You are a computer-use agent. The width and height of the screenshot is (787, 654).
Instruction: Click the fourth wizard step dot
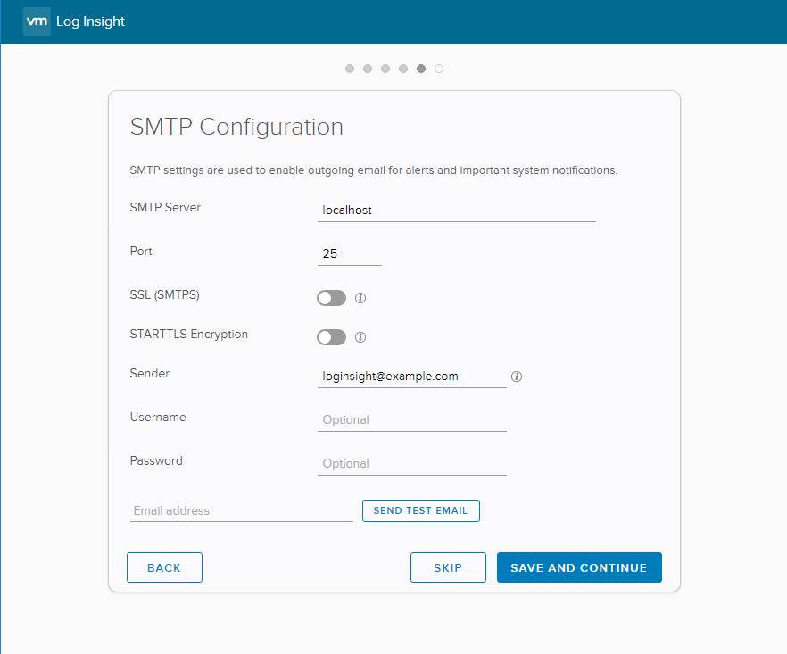tap(403, 69)
